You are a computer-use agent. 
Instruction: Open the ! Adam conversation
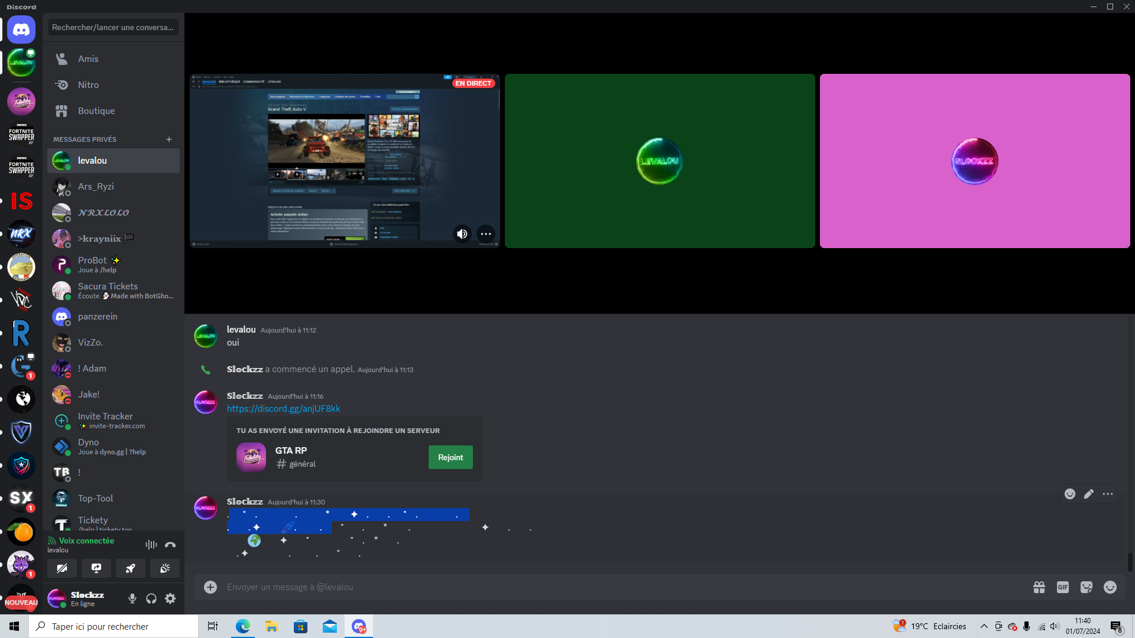[113, 369]
